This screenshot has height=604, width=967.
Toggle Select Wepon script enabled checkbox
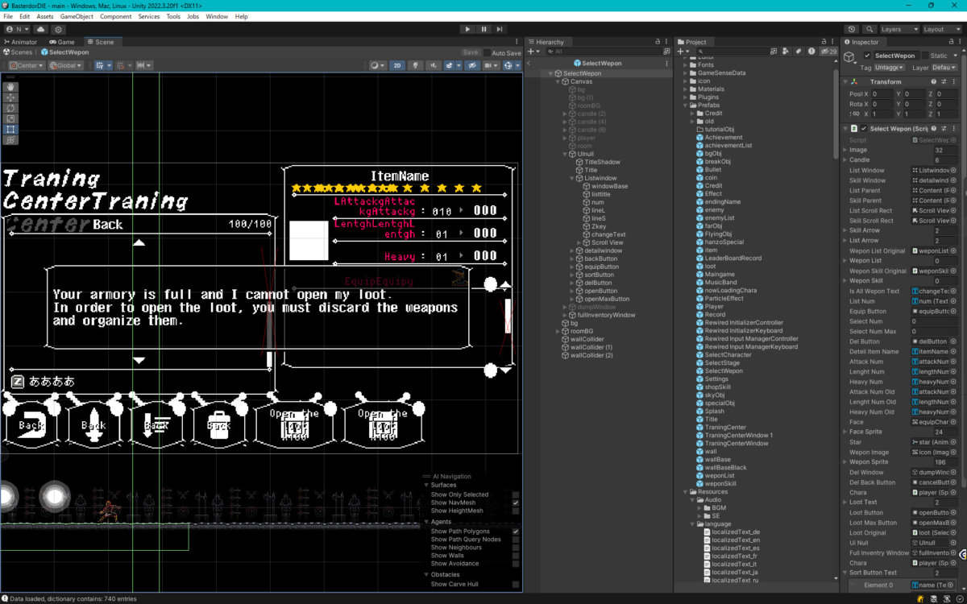pyautogui.click(x=864, y=128)
